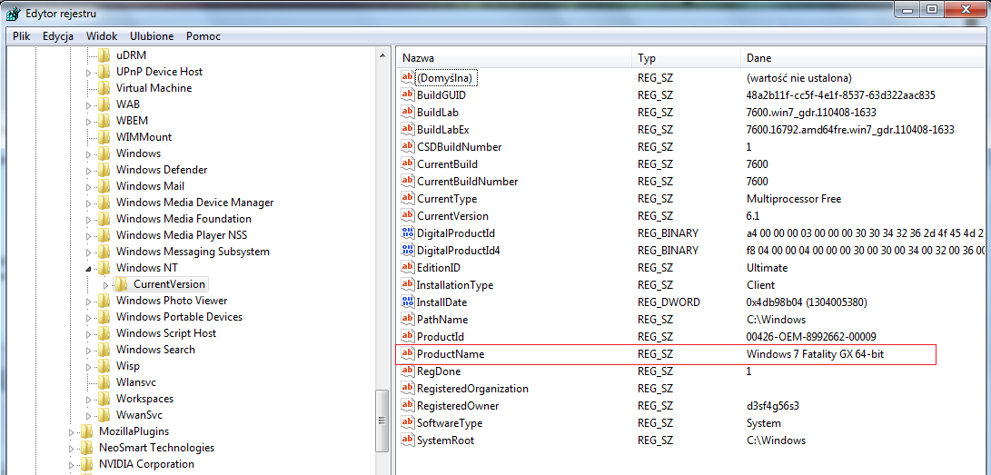The width and height of the screenshot is (991, 475).
Task: Select the CurrentBuild value icon
Action: tap(408, 164)
